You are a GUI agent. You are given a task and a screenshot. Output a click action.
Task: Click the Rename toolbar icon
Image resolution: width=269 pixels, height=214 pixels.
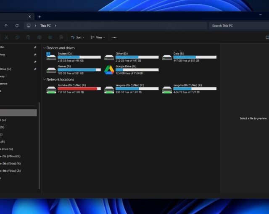point(39,37)
